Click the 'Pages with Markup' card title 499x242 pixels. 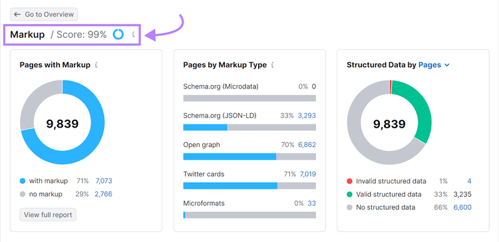pyautogui.click(x=55, y=65)
